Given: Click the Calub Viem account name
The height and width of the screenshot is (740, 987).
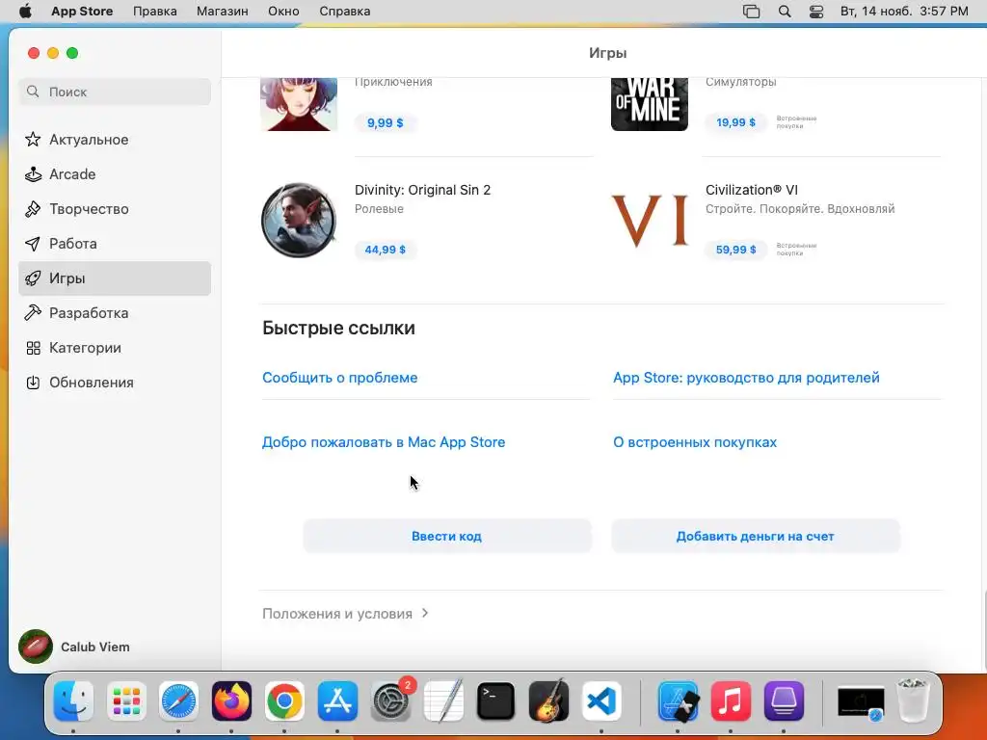Looking at the screenshot, I should coord(95,647).
